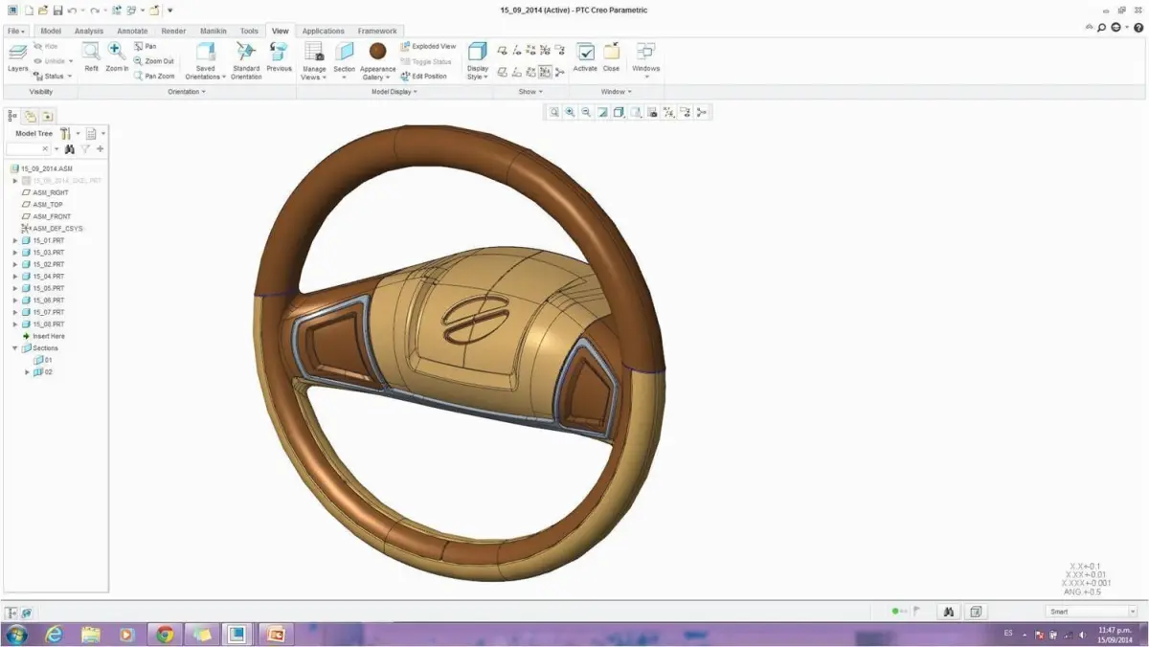Switch to the Analysis ribbon tab
Image resolution: width=1149 pixels, height=647 pixels.
click(88, 31)
